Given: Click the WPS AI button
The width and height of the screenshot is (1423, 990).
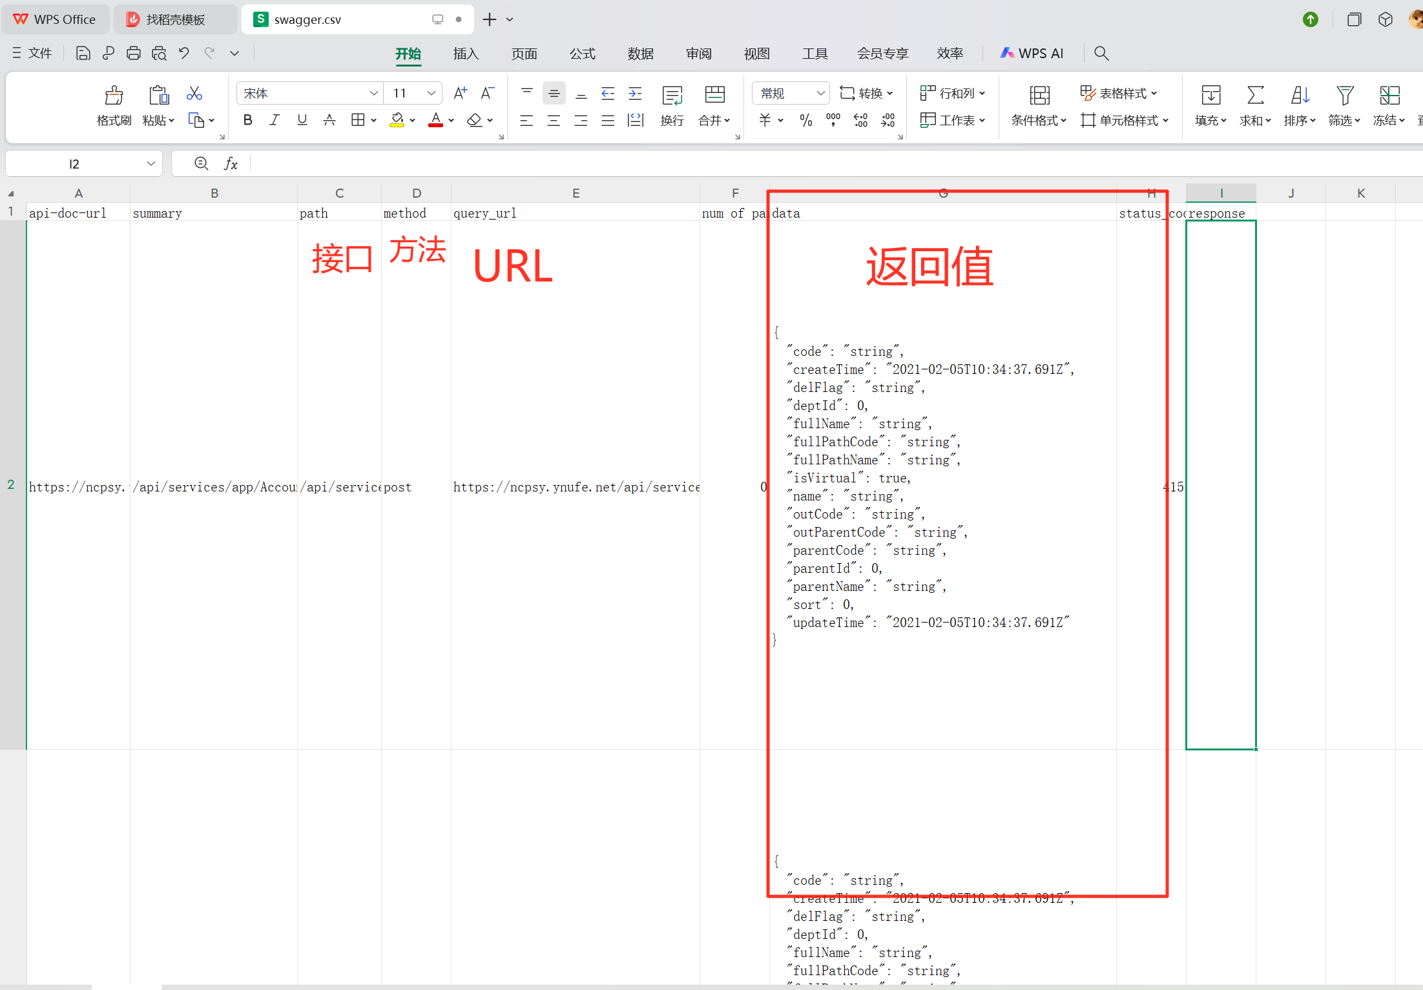Looking at the screenshot, I should pos(1032,54).
